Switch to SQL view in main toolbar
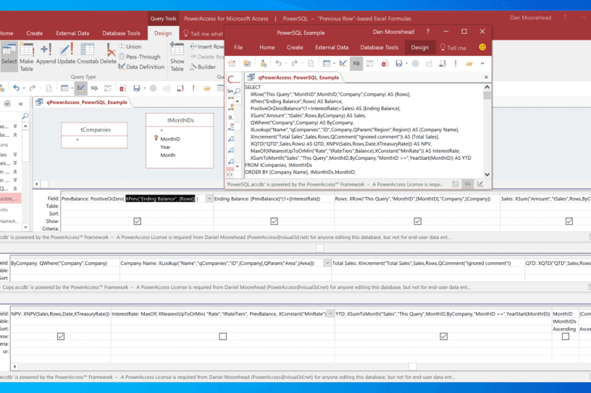 point(94,88)
